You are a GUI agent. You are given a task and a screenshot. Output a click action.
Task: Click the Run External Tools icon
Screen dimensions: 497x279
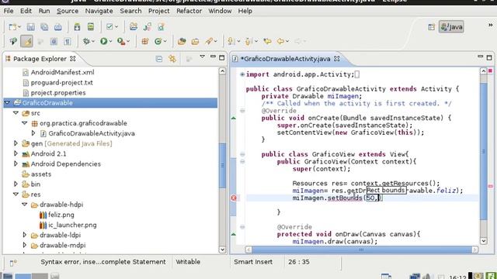(121, 41)
